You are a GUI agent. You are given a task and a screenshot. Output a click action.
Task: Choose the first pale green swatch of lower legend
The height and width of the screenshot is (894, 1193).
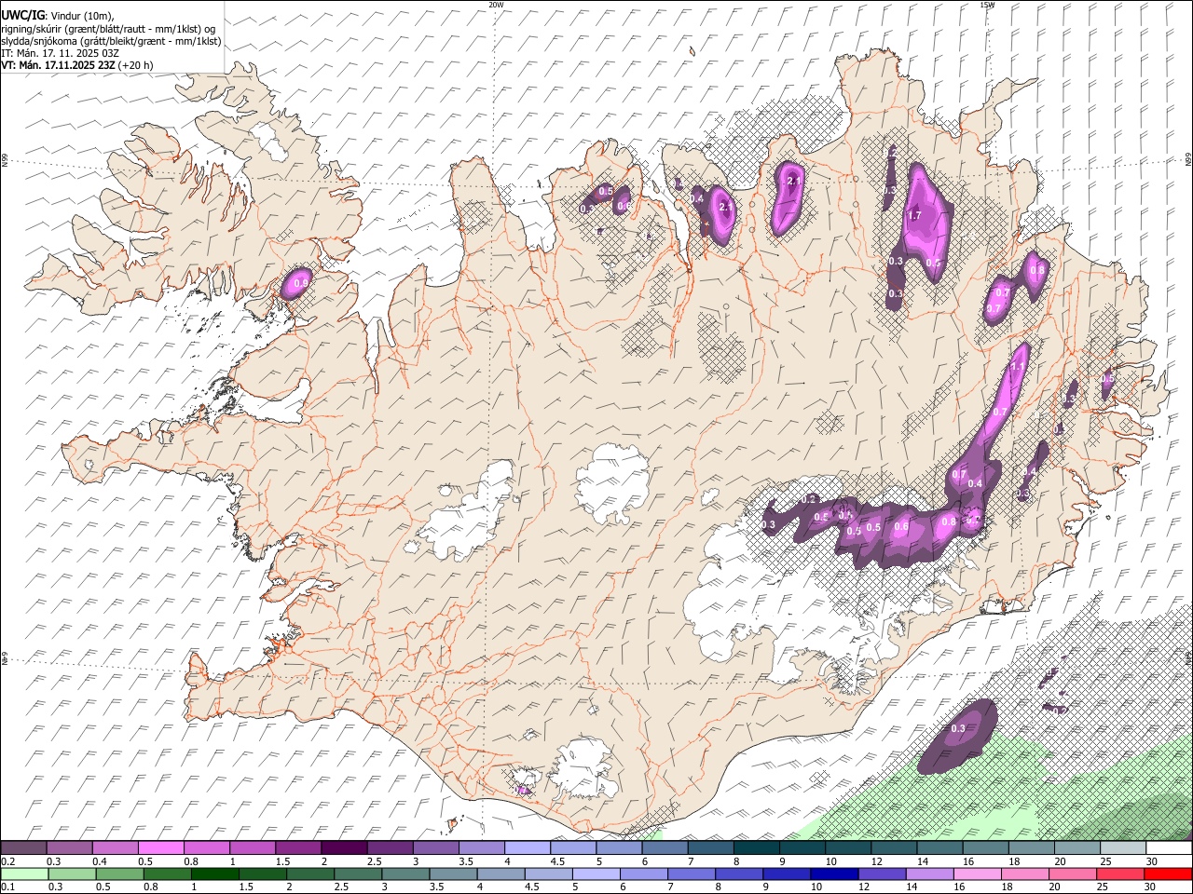23,874
